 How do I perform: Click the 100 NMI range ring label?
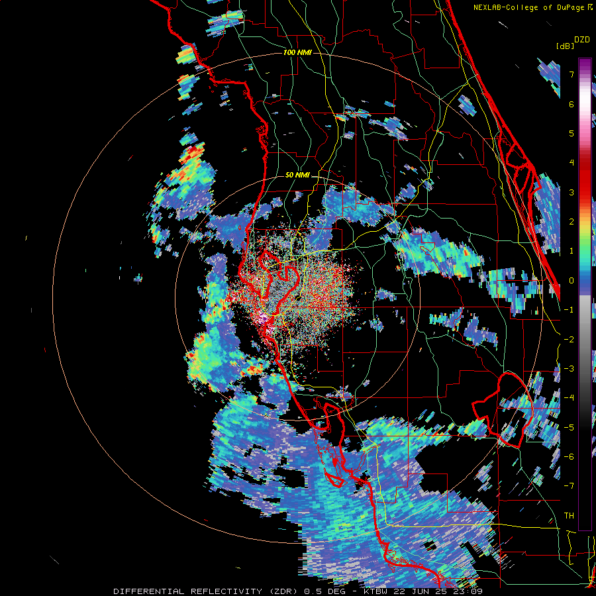[297, 52]
